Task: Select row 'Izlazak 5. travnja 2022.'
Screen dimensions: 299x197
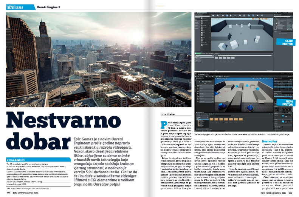Action: (x=17, y=184)
